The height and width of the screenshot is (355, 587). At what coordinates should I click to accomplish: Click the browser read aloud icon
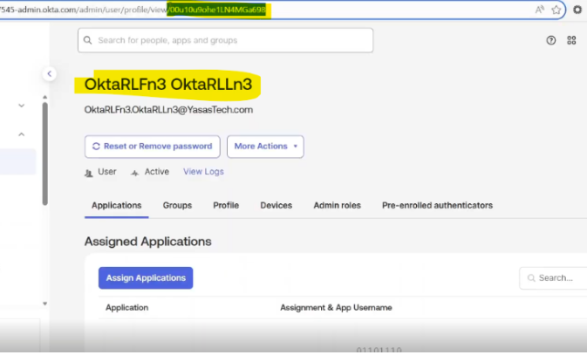tap(540, 10)
